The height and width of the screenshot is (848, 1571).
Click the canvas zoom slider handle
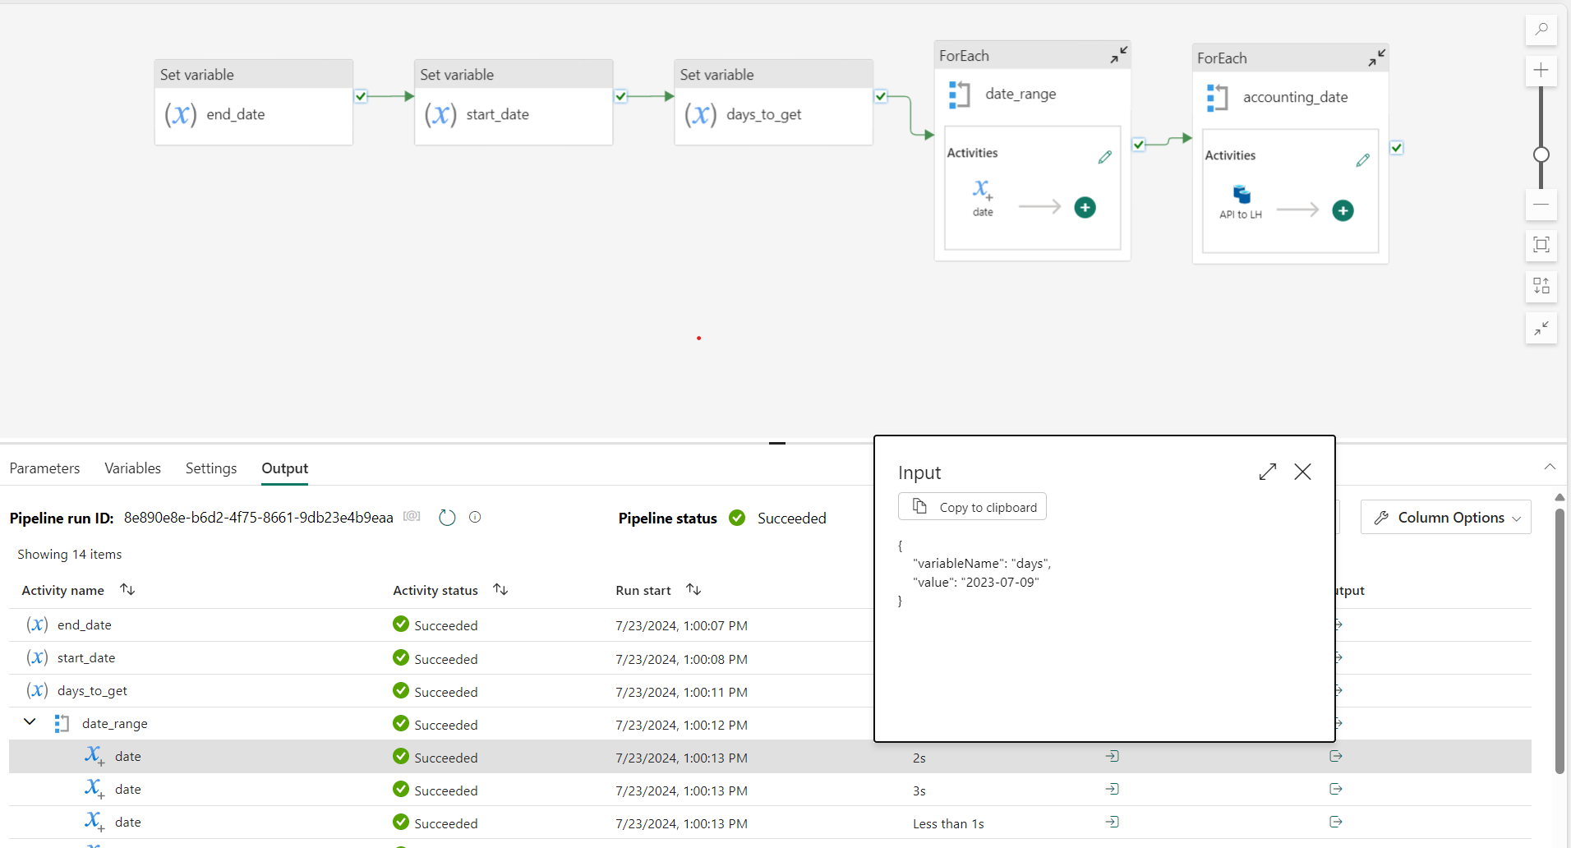1541,154
